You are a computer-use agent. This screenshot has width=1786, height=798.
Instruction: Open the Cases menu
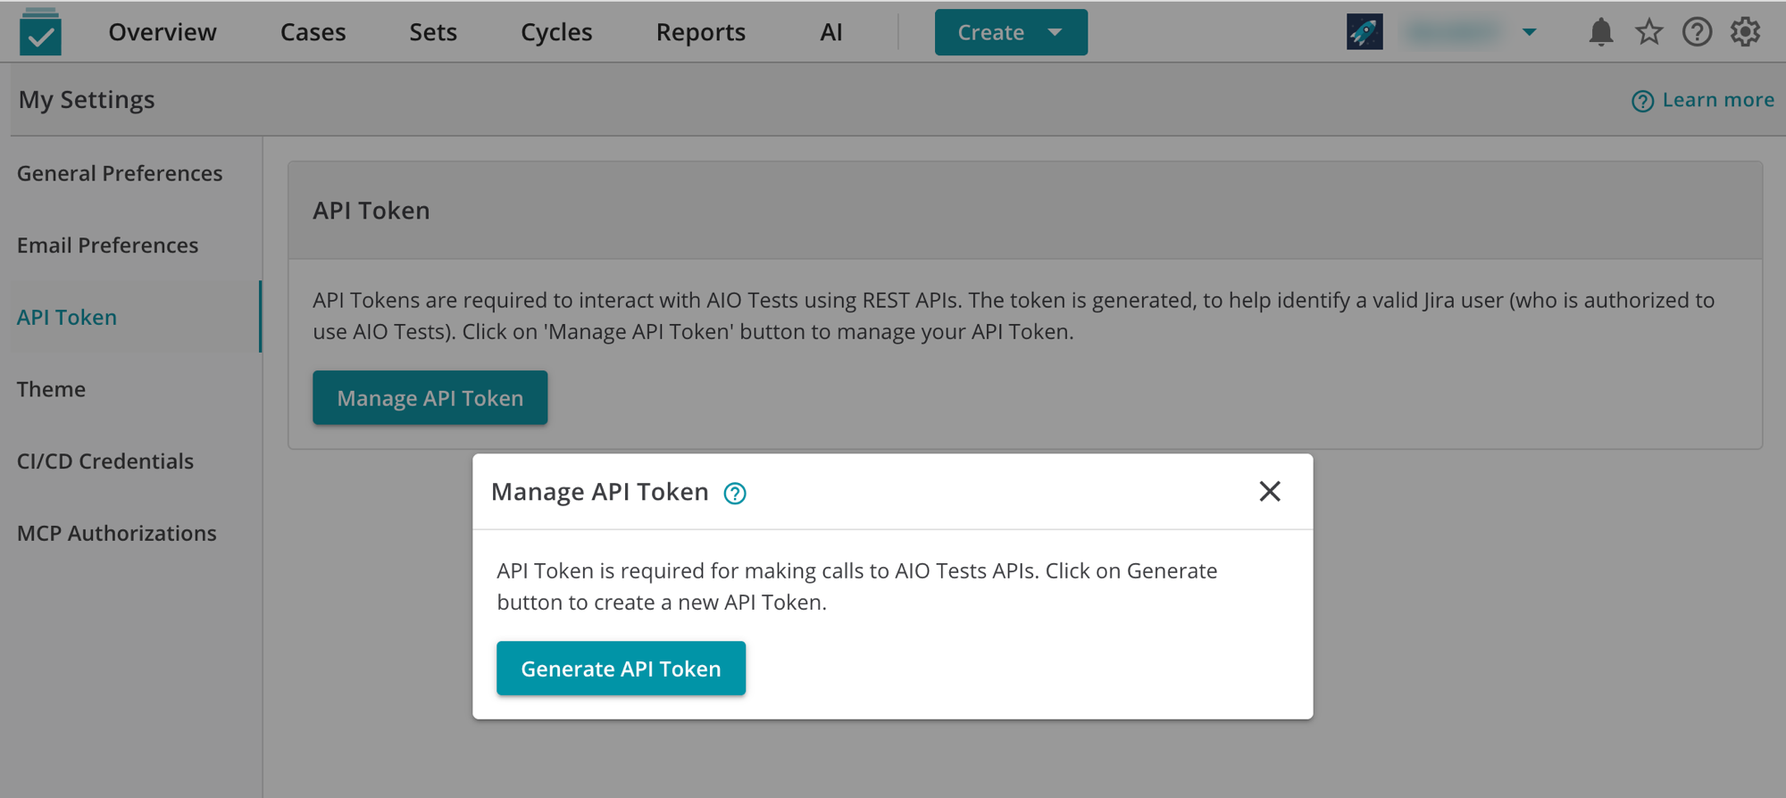pyautogui.click(x=313, y=32)
